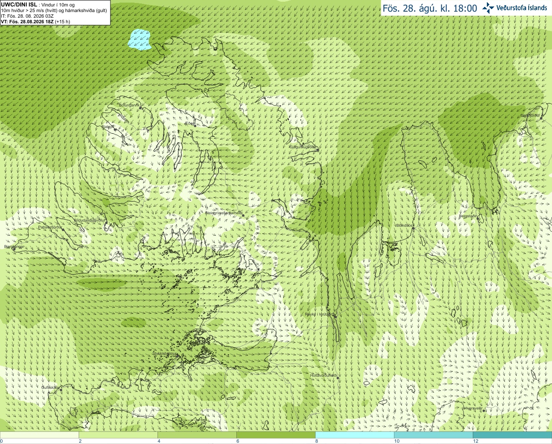The image size is (552, 444).
Task: Click the Veðurstofa Íslands logo icon
Action: pos(488,8)
